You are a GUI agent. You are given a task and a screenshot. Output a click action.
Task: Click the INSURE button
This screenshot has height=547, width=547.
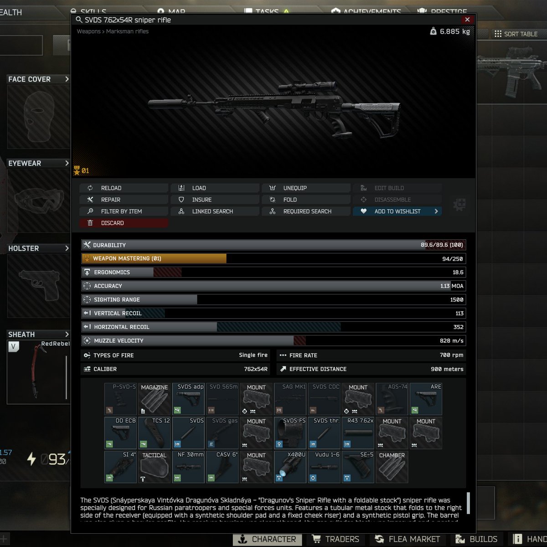pyautogui.click(x=215, y=200)
